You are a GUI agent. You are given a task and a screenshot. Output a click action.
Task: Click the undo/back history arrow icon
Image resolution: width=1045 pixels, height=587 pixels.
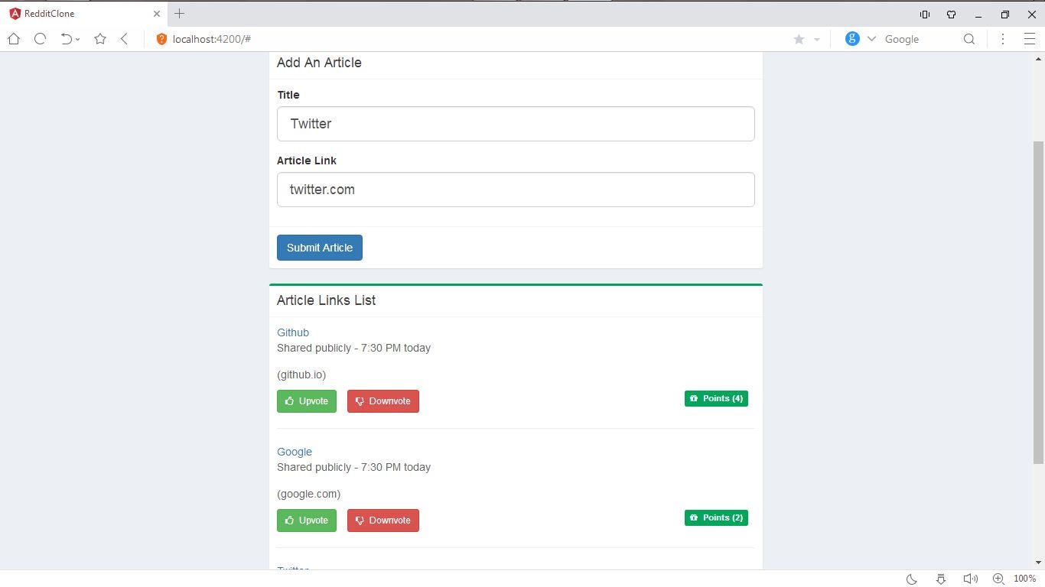coord(66,39)
